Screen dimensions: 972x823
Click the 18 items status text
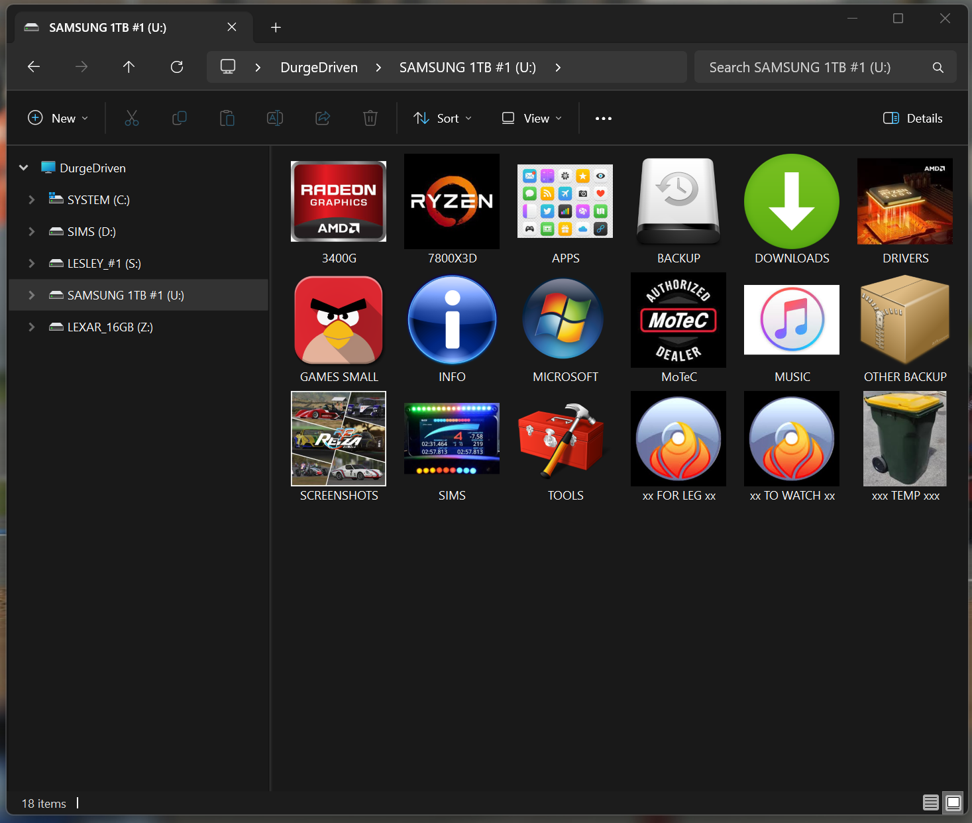44,804
